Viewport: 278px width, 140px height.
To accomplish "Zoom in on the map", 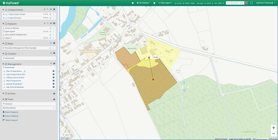I will [x=273, y=128].
